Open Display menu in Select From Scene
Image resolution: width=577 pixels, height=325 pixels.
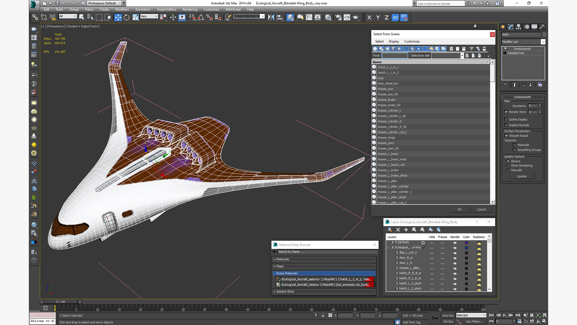[x=394, y=42]
